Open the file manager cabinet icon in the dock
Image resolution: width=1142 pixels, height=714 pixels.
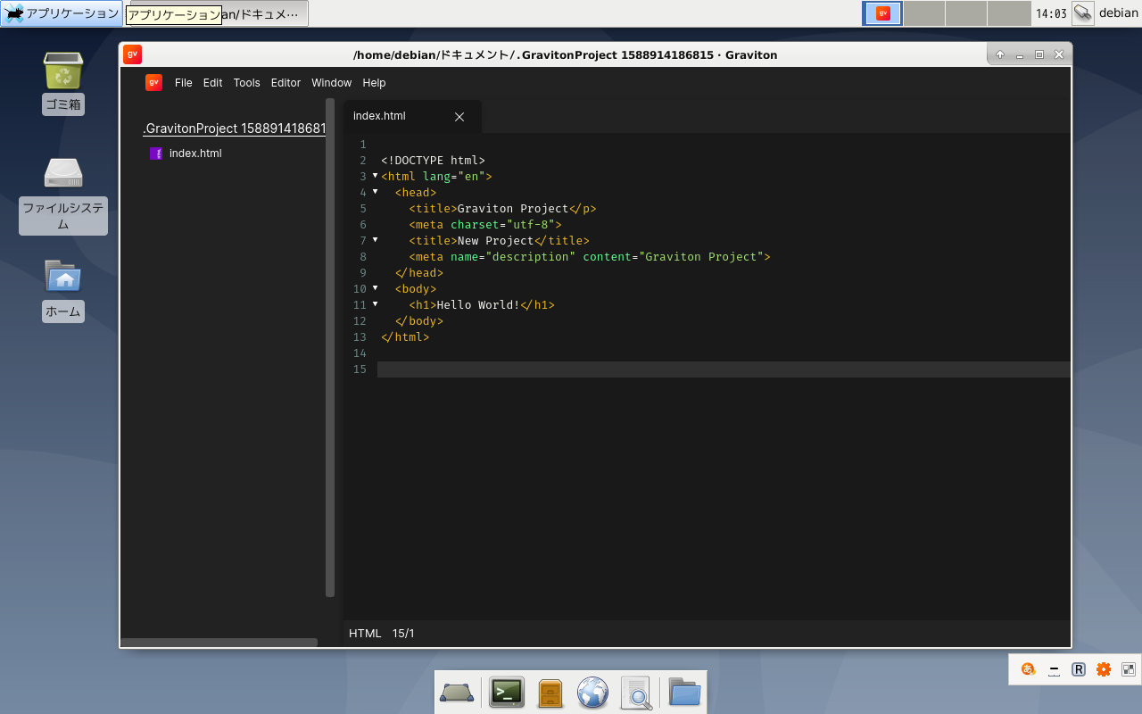coord(550,693)
